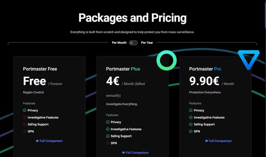This screenshot has height=157, width=266.
Task: Click red cross icon beside Investigative Features in Free
Action: tap(25, 117)
